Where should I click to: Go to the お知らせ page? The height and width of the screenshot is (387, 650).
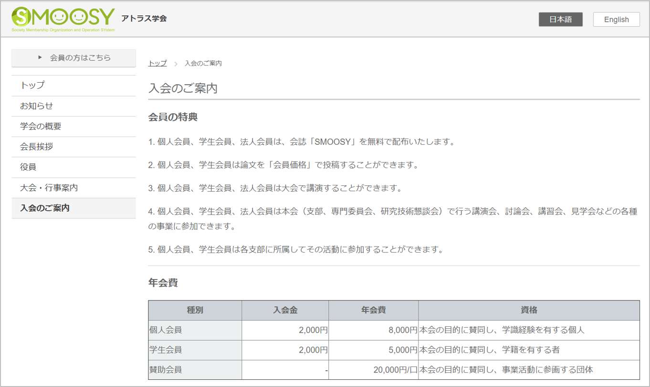tap(36, 106)
